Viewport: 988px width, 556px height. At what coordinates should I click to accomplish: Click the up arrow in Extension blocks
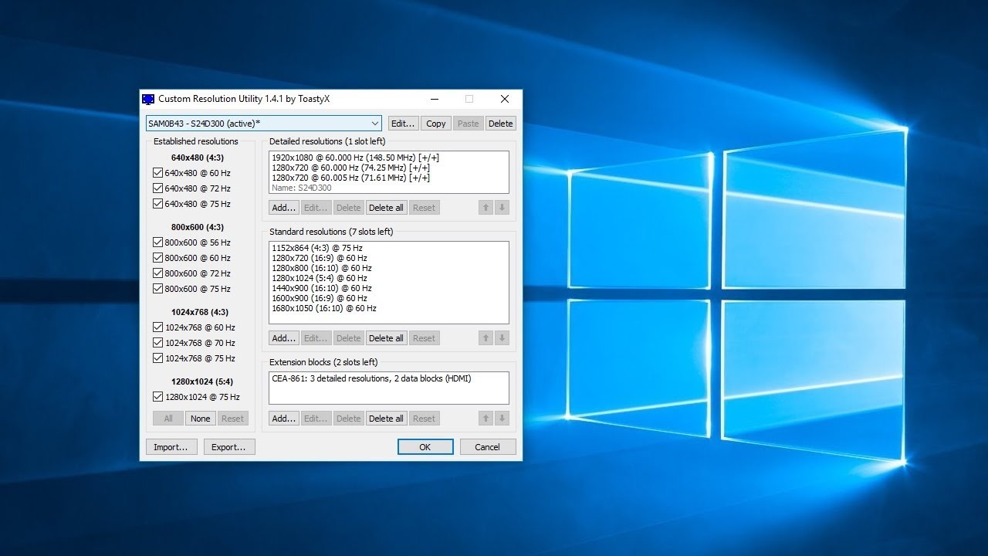click(x=486, y=419)
